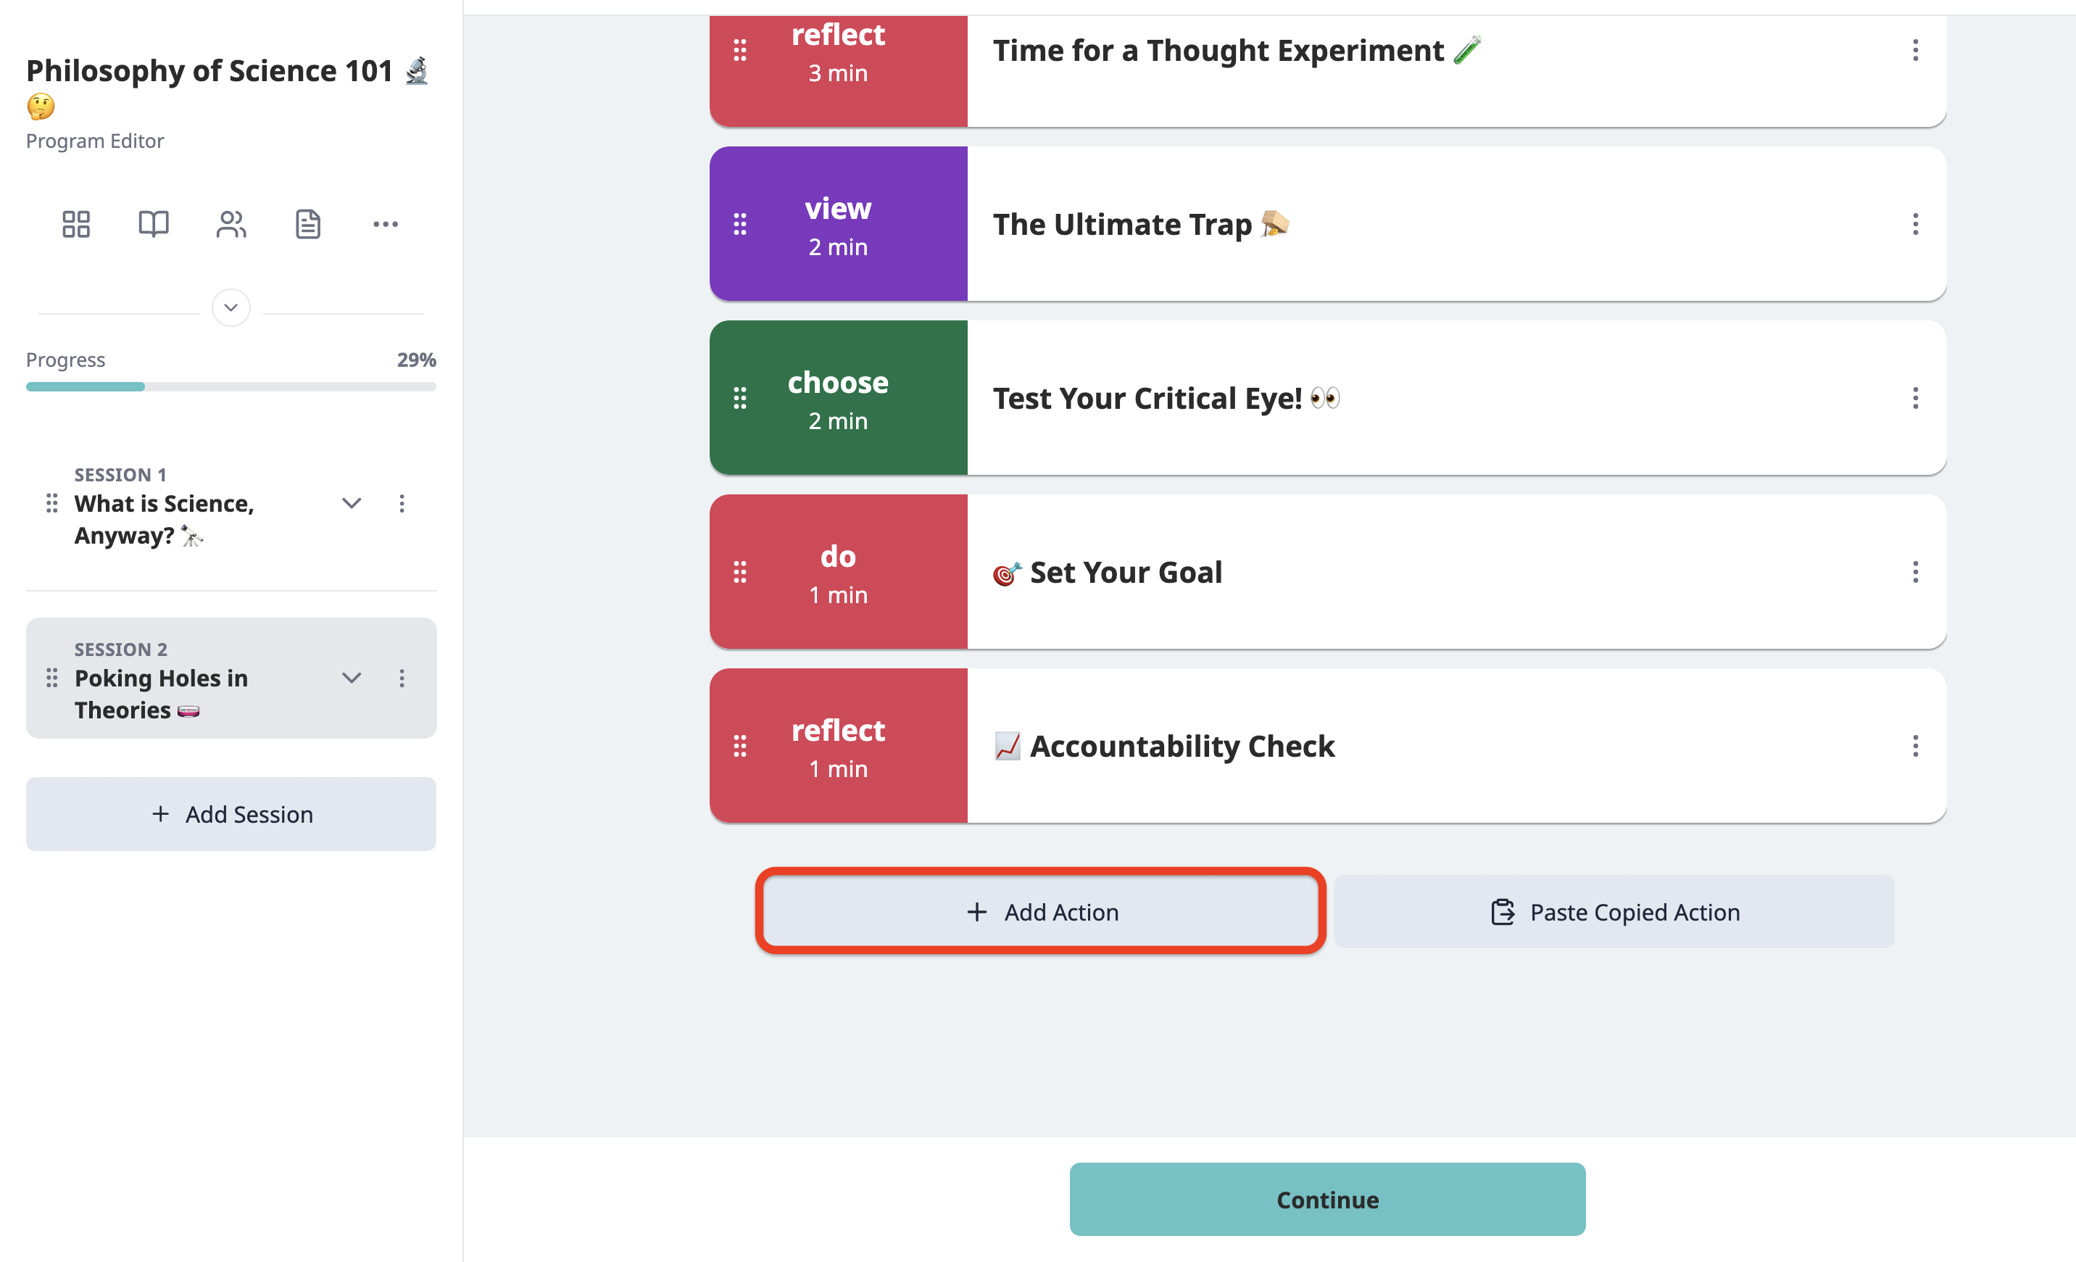Click the document page icon in sidebar

[308, 224]
